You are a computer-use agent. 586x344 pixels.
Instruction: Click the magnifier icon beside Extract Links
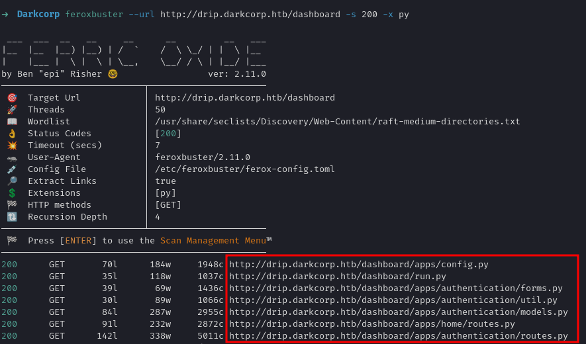[x=12, y=181]
